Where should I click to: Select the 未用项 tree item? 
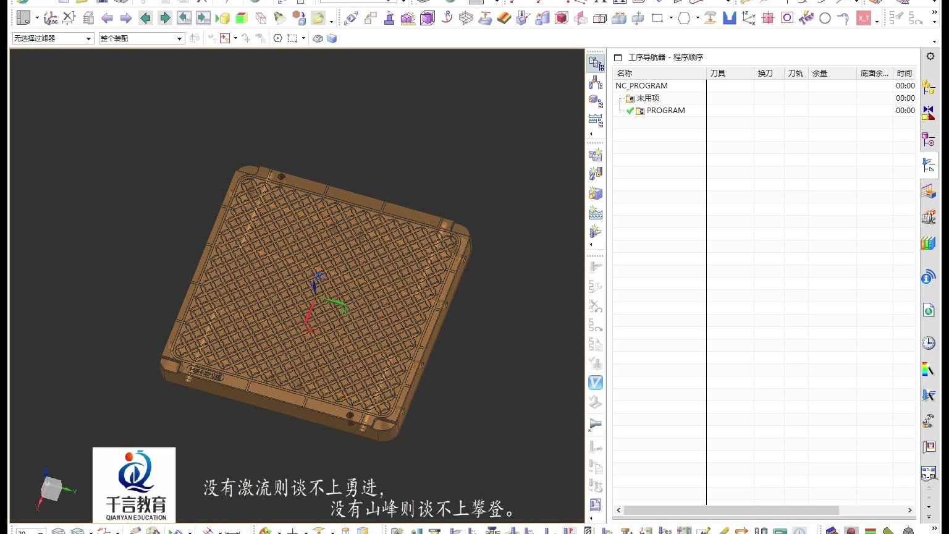pos(647,98)
